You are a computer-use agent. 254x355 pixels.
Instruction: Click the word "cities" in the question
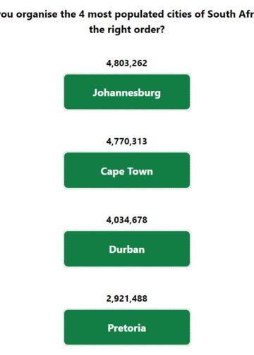pyautogui.click(x=180, y=14)
